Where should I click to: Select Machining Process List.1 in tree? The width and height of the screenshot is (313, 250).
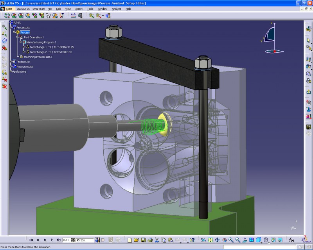(38, 57)
